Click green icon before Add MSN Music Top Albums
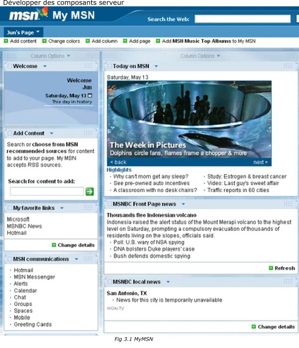The width and height of the screenshot is (299, 348). pyautogui.click(x=158, y=41)
